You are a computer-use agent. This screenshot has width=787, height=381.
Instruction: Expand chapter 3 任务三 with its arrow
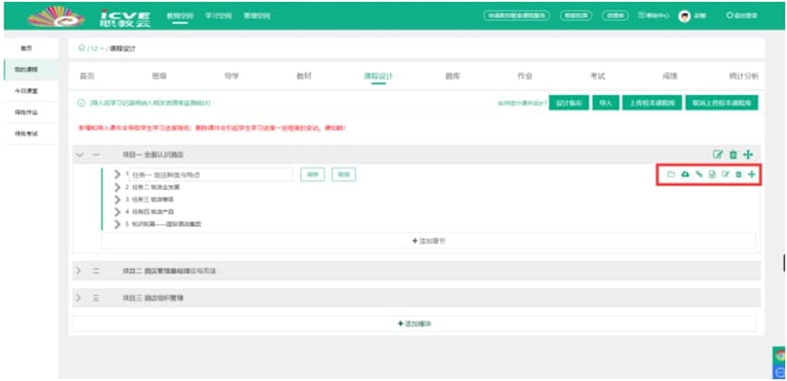click(117, 199)
